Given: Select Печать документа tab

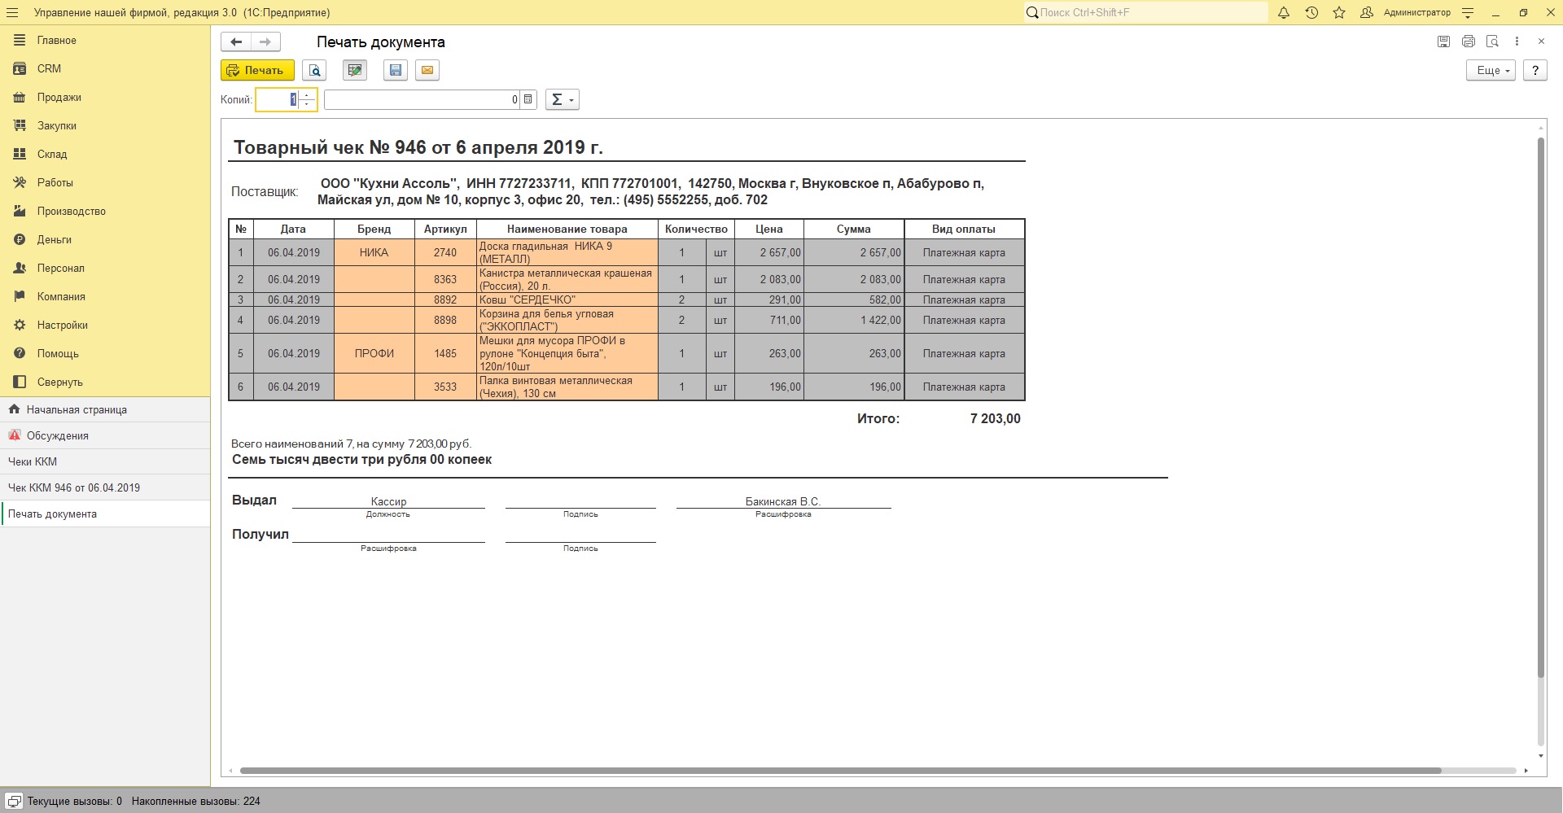Looking at the screenshot, I should pyautogui.click(x=105, y=514).
